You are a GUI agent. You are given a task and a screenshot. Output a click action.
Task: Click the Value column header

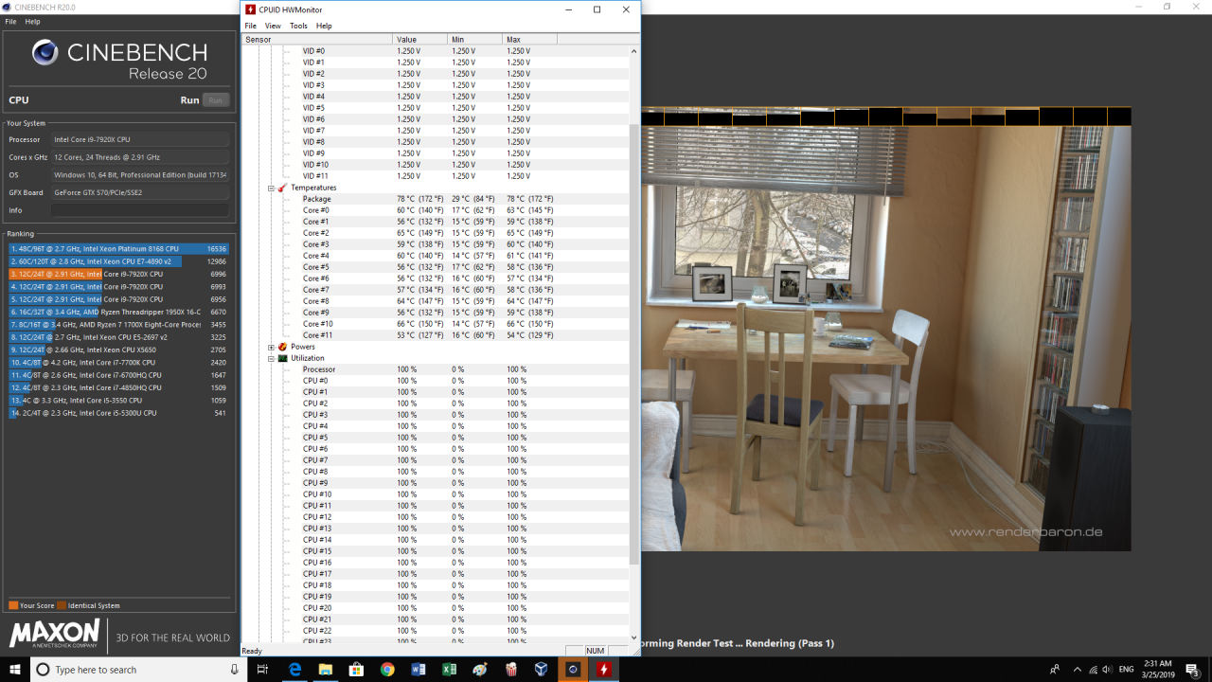419,40
